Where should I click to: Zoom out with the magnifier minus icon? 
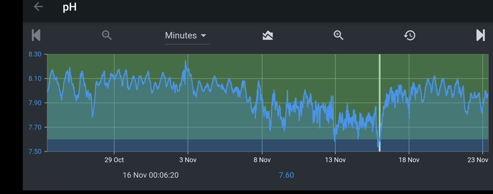(107, 35)
